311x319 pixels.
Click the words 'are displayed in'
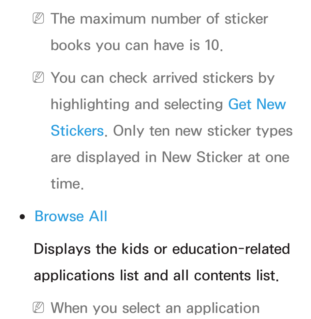pyautogui.click(x=104, y=157)
